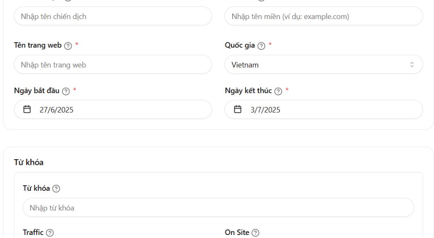Click the On Site label
The height and width of the screenshot is (238, 434).
pos(237,232)
